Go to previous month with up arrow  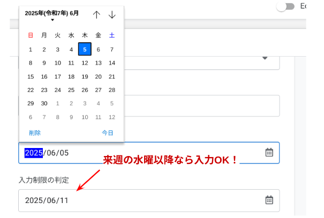click(x=96, y=14)
